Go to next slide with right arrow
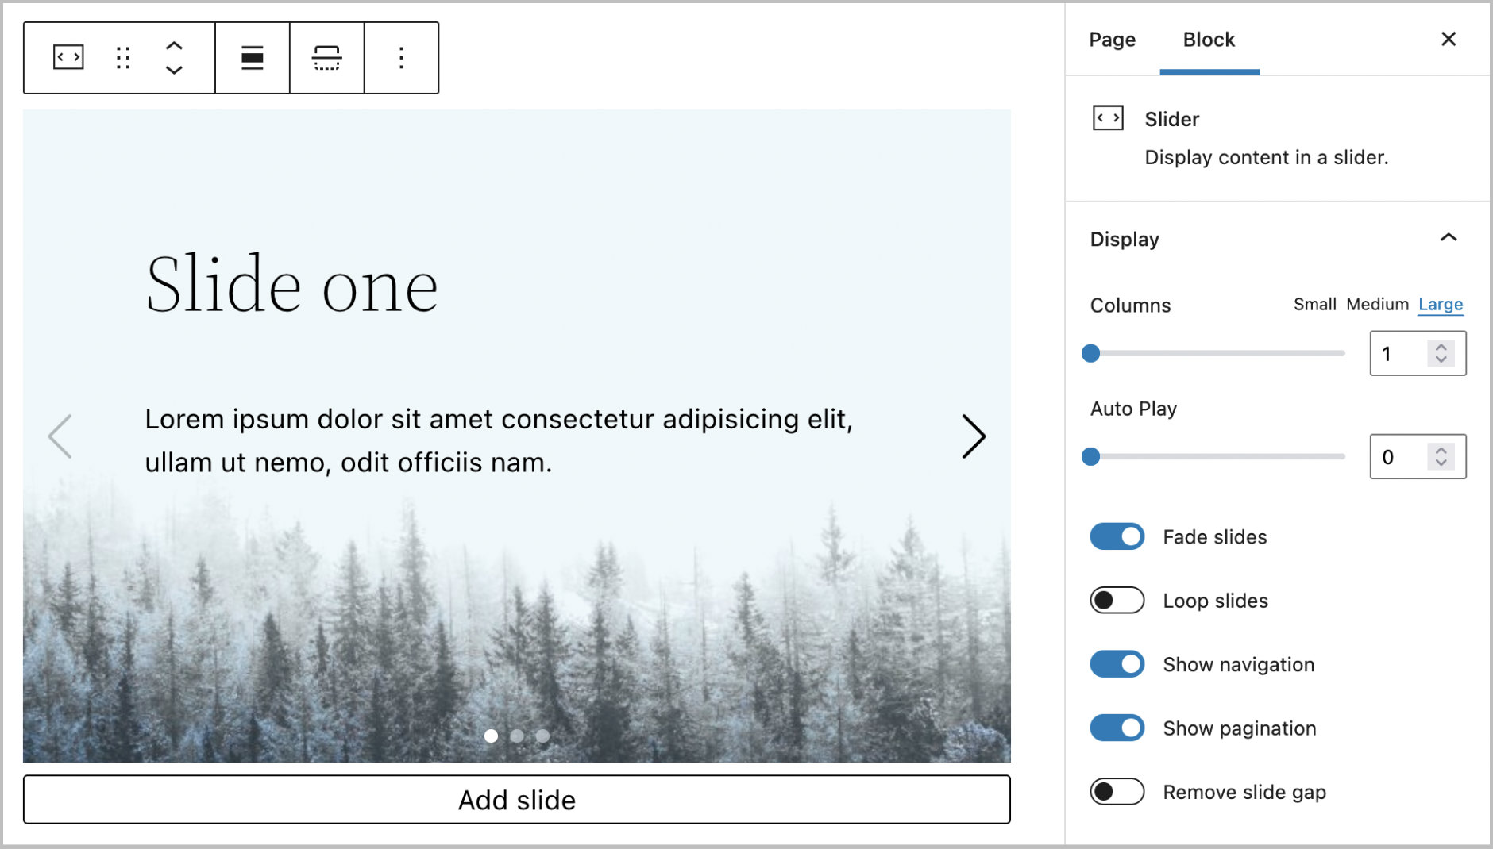Screen dimensions: 1493x849 click(973, 436)
